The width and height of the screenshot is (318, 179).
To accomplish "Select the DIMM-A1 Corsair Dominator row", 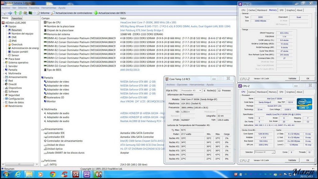I will point(138,38).
